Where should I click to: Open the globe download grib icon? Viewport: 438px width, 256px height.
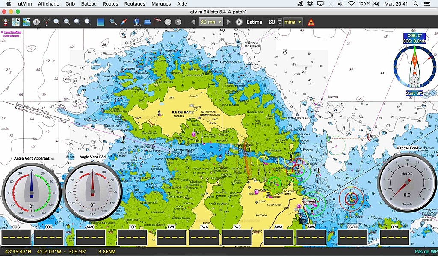point(137,22)
